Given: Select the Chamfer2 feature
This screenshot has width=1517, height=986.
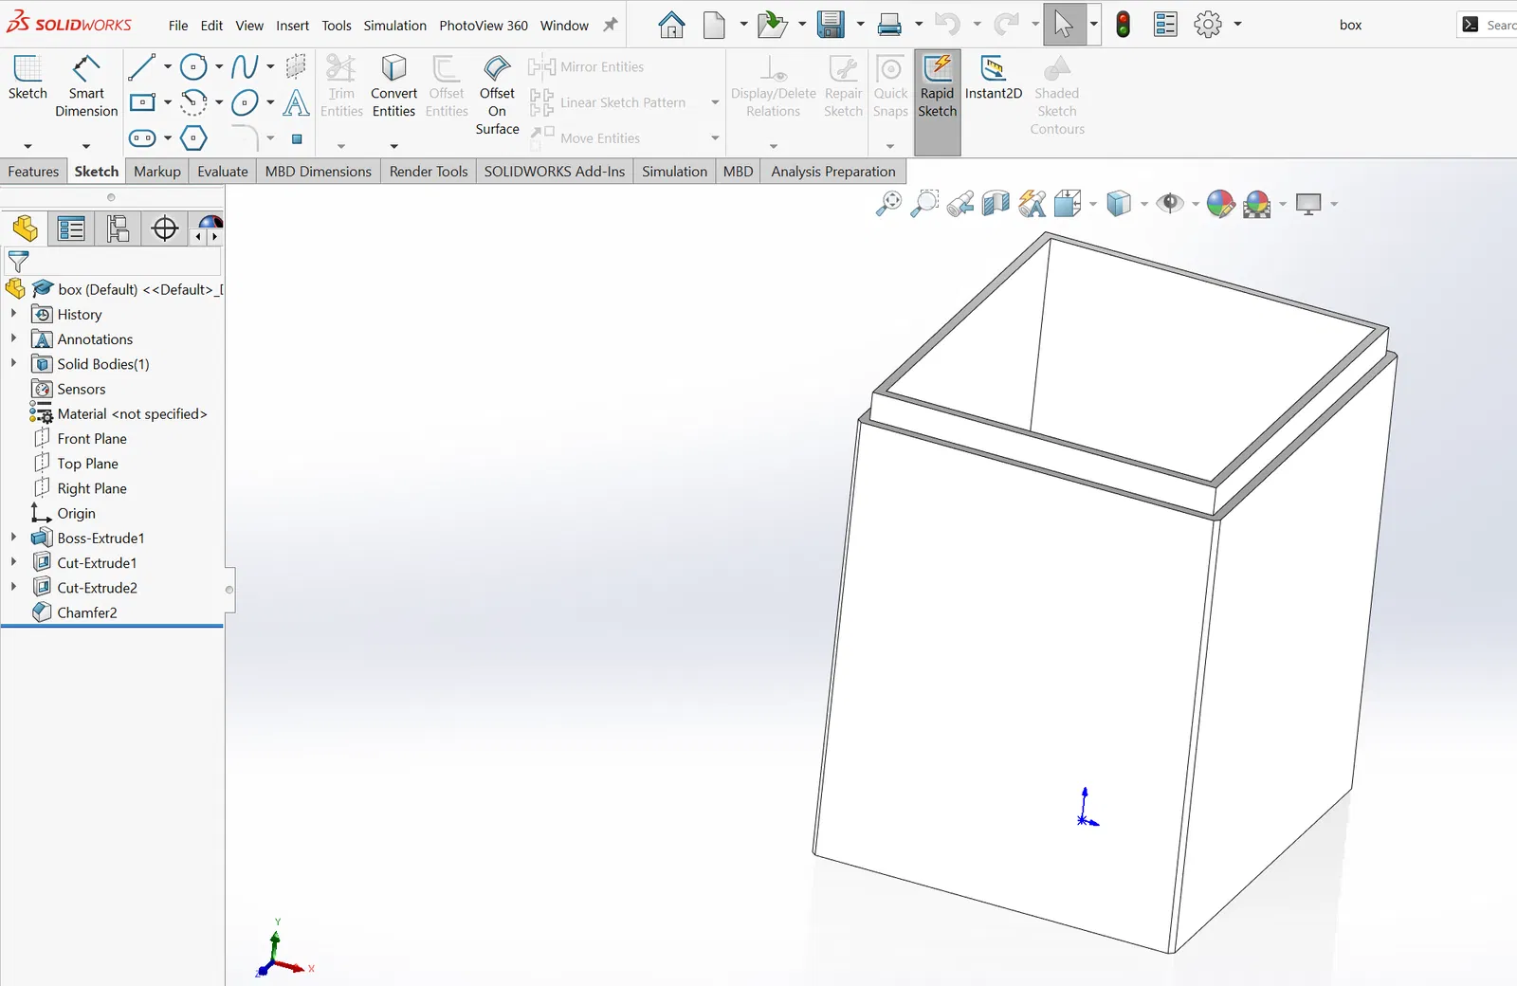Looking at the screenshot, I should point(87,612).
